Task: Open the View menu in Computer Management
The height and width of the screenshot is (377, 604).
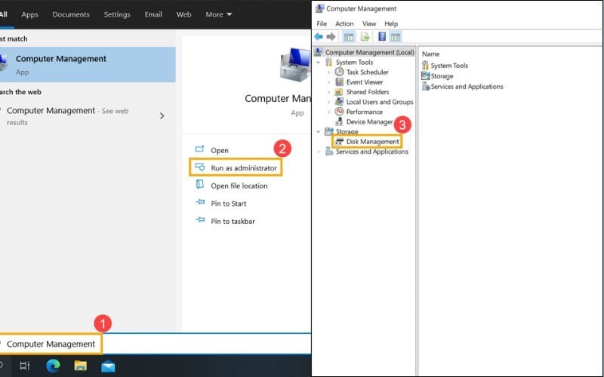Action: tap(369, 24)
